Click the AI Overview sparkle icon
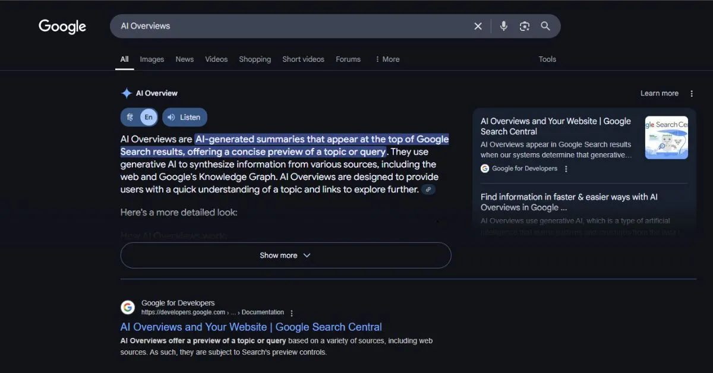 [127, 93]
